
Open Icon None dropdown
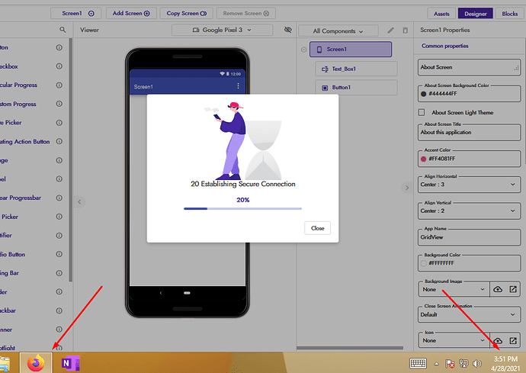point(454,340)
